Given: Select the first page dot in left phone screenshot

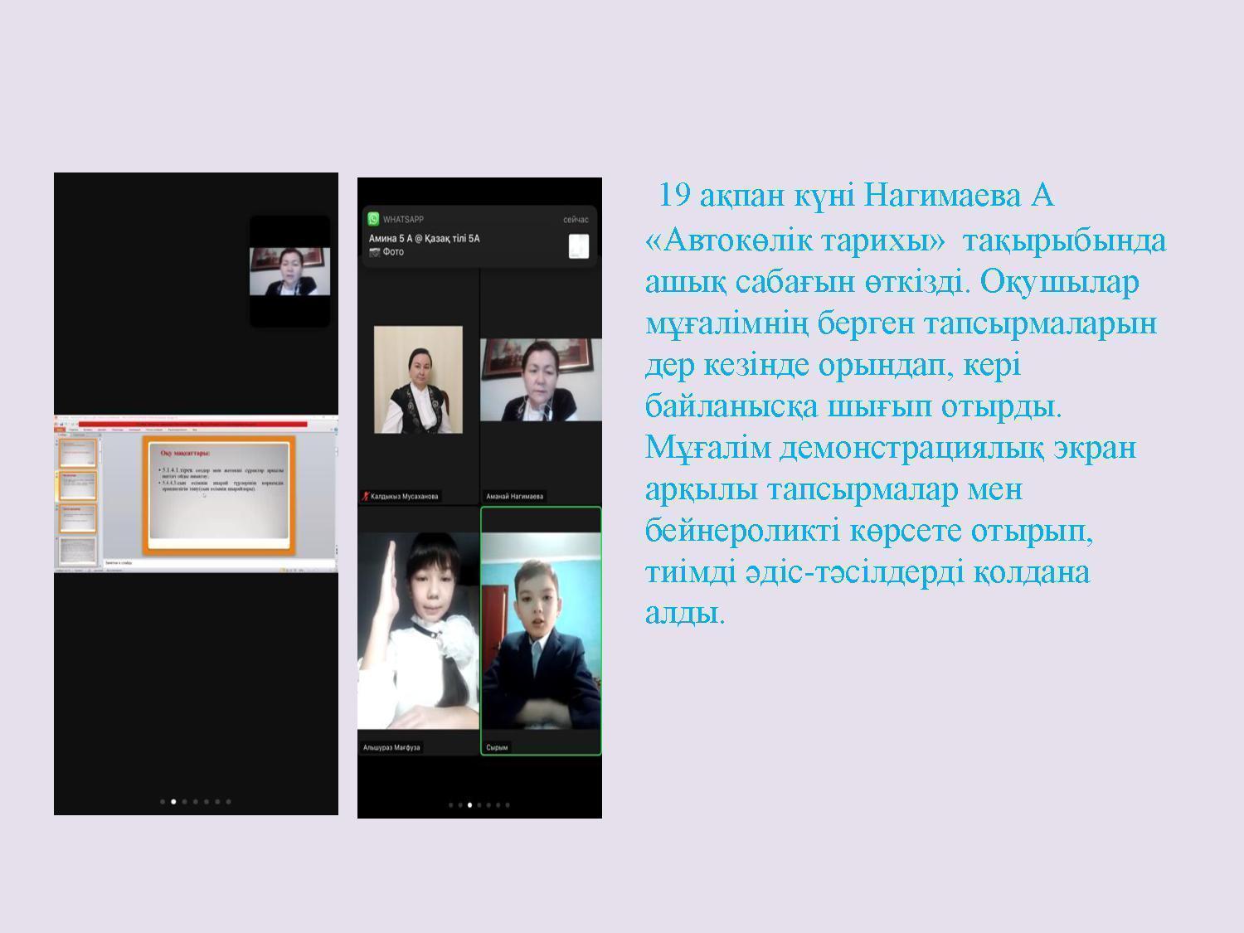Looking at the screenshot, I should click(163, 801).
